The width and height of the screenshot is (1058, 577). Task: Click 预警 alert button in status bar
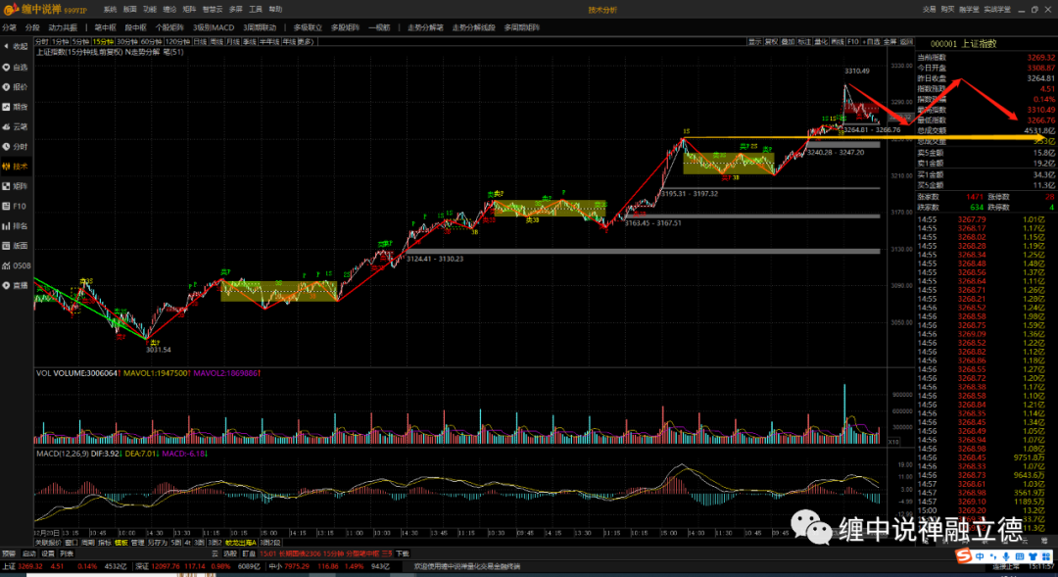[9, 553]
